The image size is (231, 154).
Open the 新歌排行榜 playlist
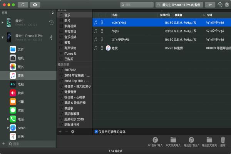[75, 125]
